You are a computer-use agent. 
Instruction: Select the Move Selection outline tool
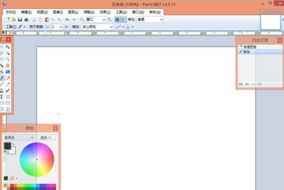(8, 53)
